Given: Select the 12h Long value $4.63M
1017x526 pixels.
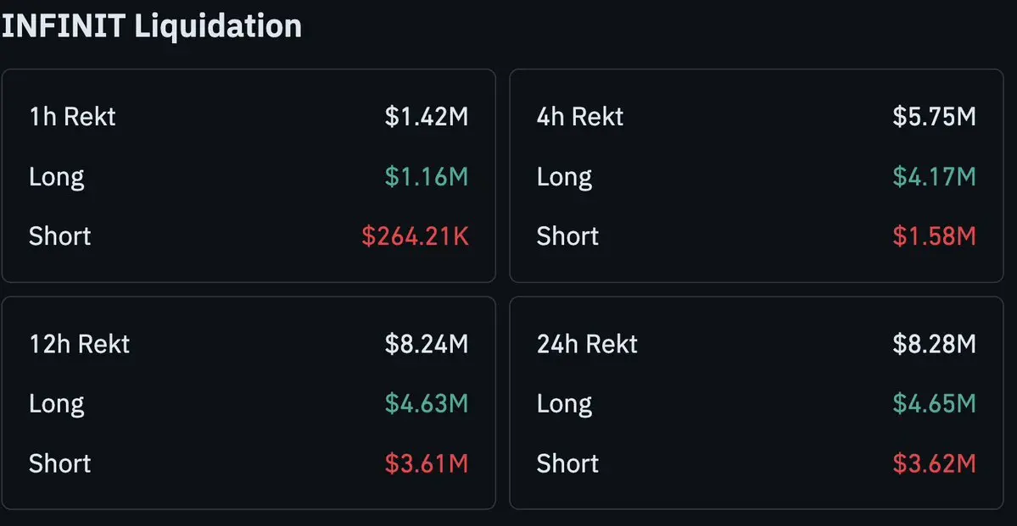Looking at the screenshot, I should point(426,403).
